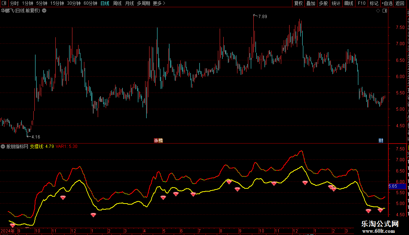Click the 股朋指标网 indicator name
This screenshot has width=409, height=235.
(x=17, y=146)
